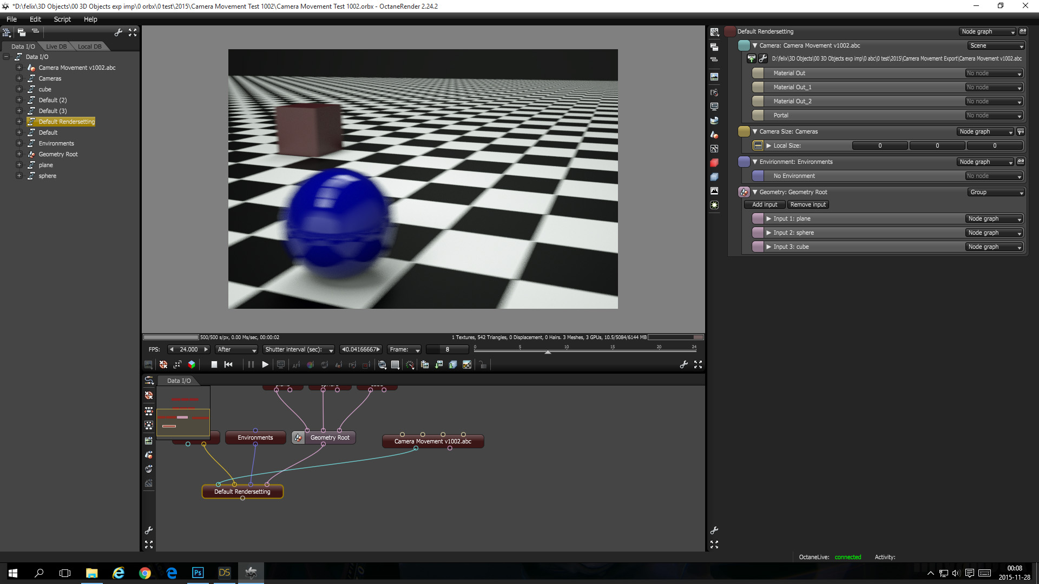The height and width of the screenshot is (584, 1039).
Task: Expand the Geometry Root tree item
Action: coord(19,154)
